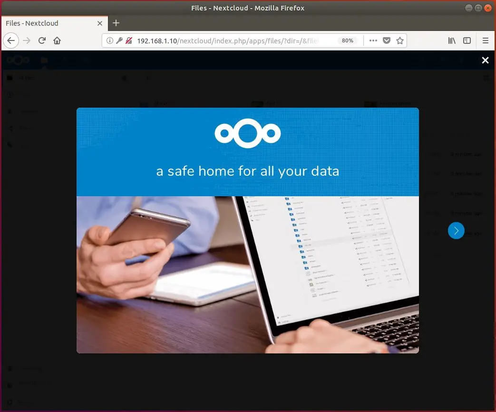This screenshot has width=496, height=412.
Task: Open the Firefox hamburger menu
Action: [x=485, y=40]
